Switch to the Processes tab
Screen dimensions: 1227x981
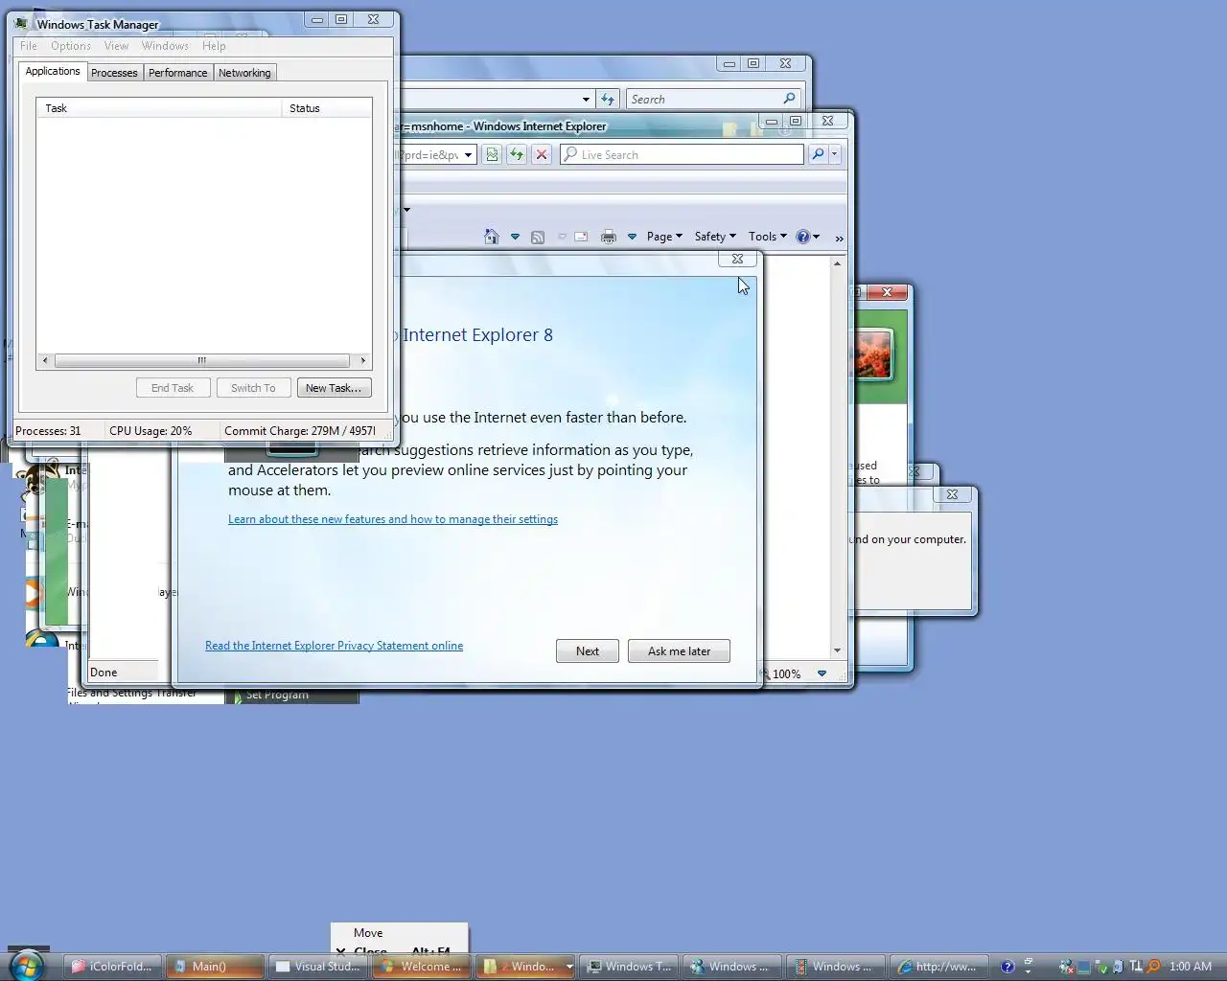point(114,73)
